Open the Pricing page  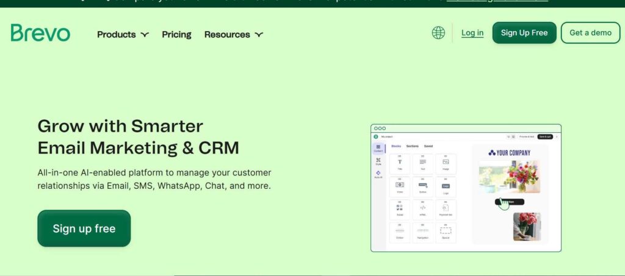tap(176, 35)
